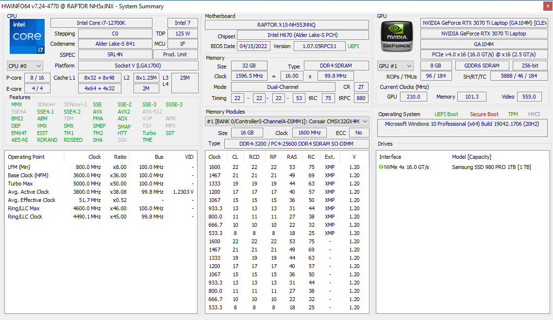Viewport: 553px width, 320px height.
Task: Click the 1.2303 V VID value
Action: 183,192
